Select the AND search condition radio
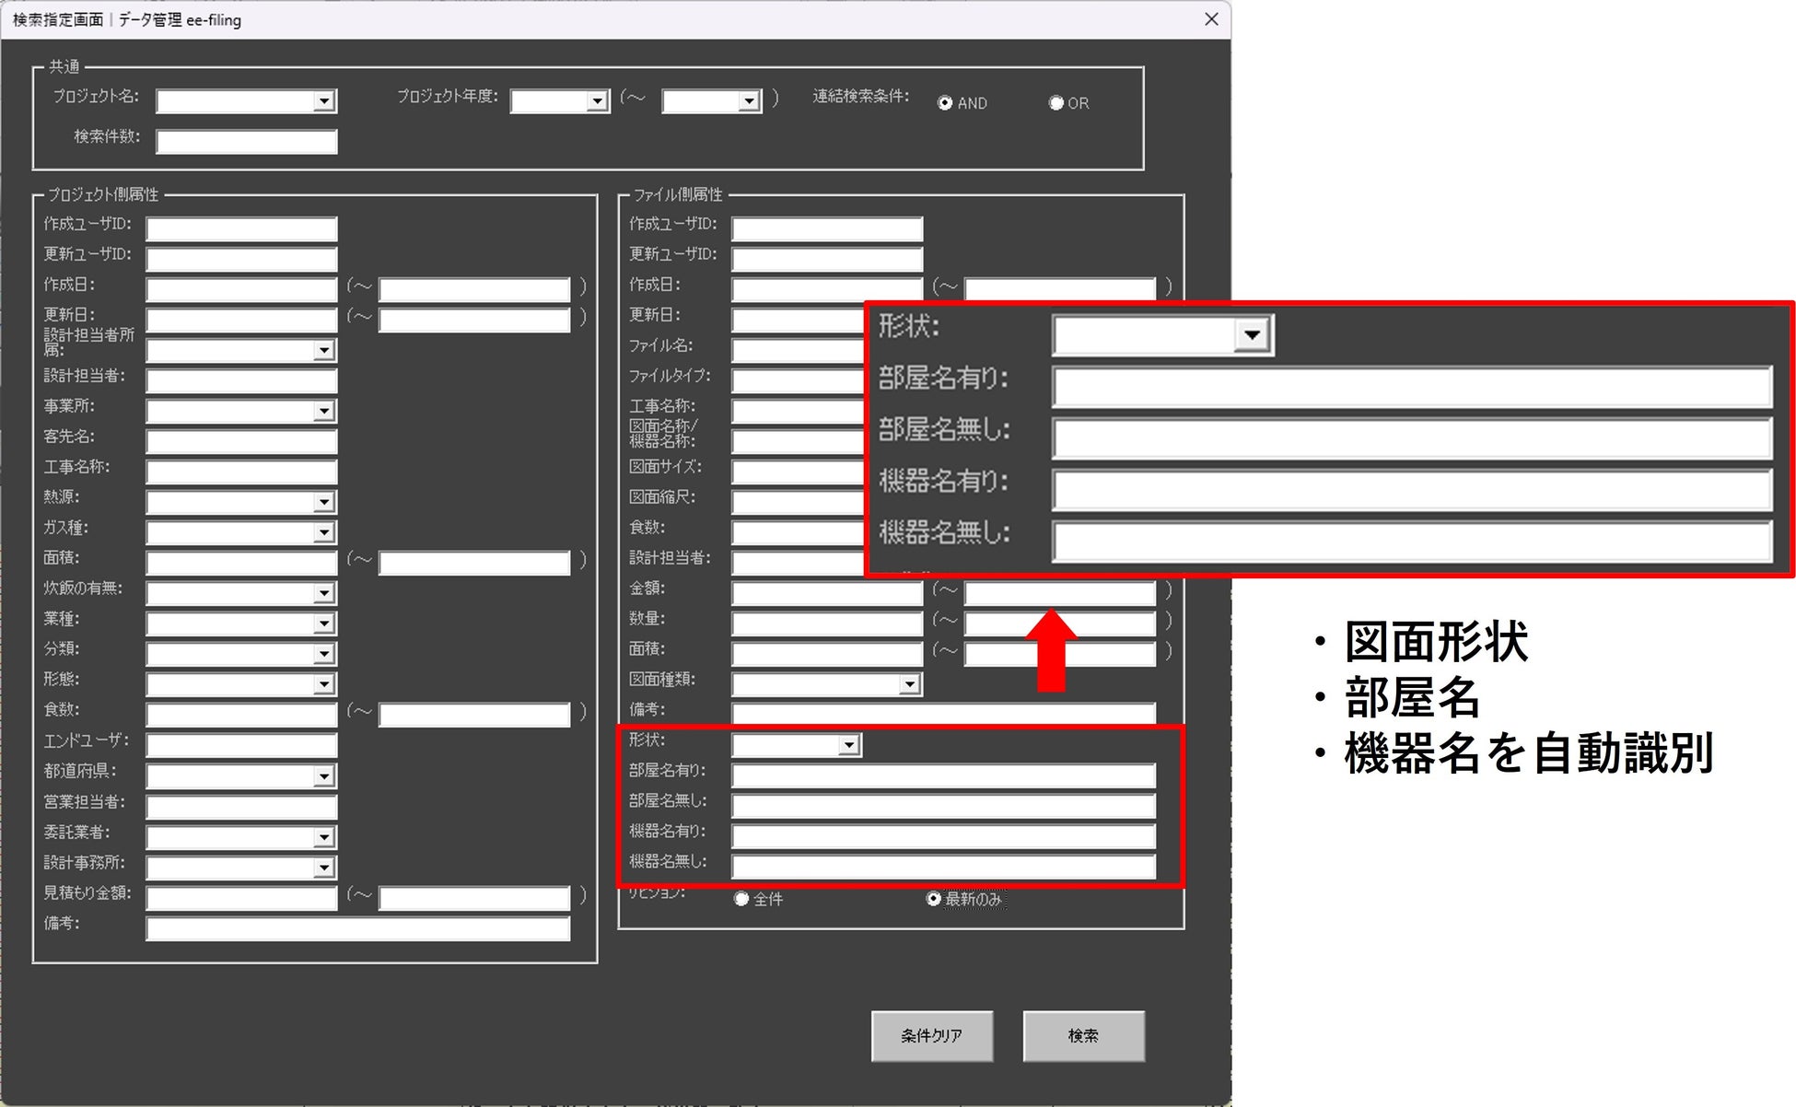This screenshot has height=1107, width=1796. [945, 103]
